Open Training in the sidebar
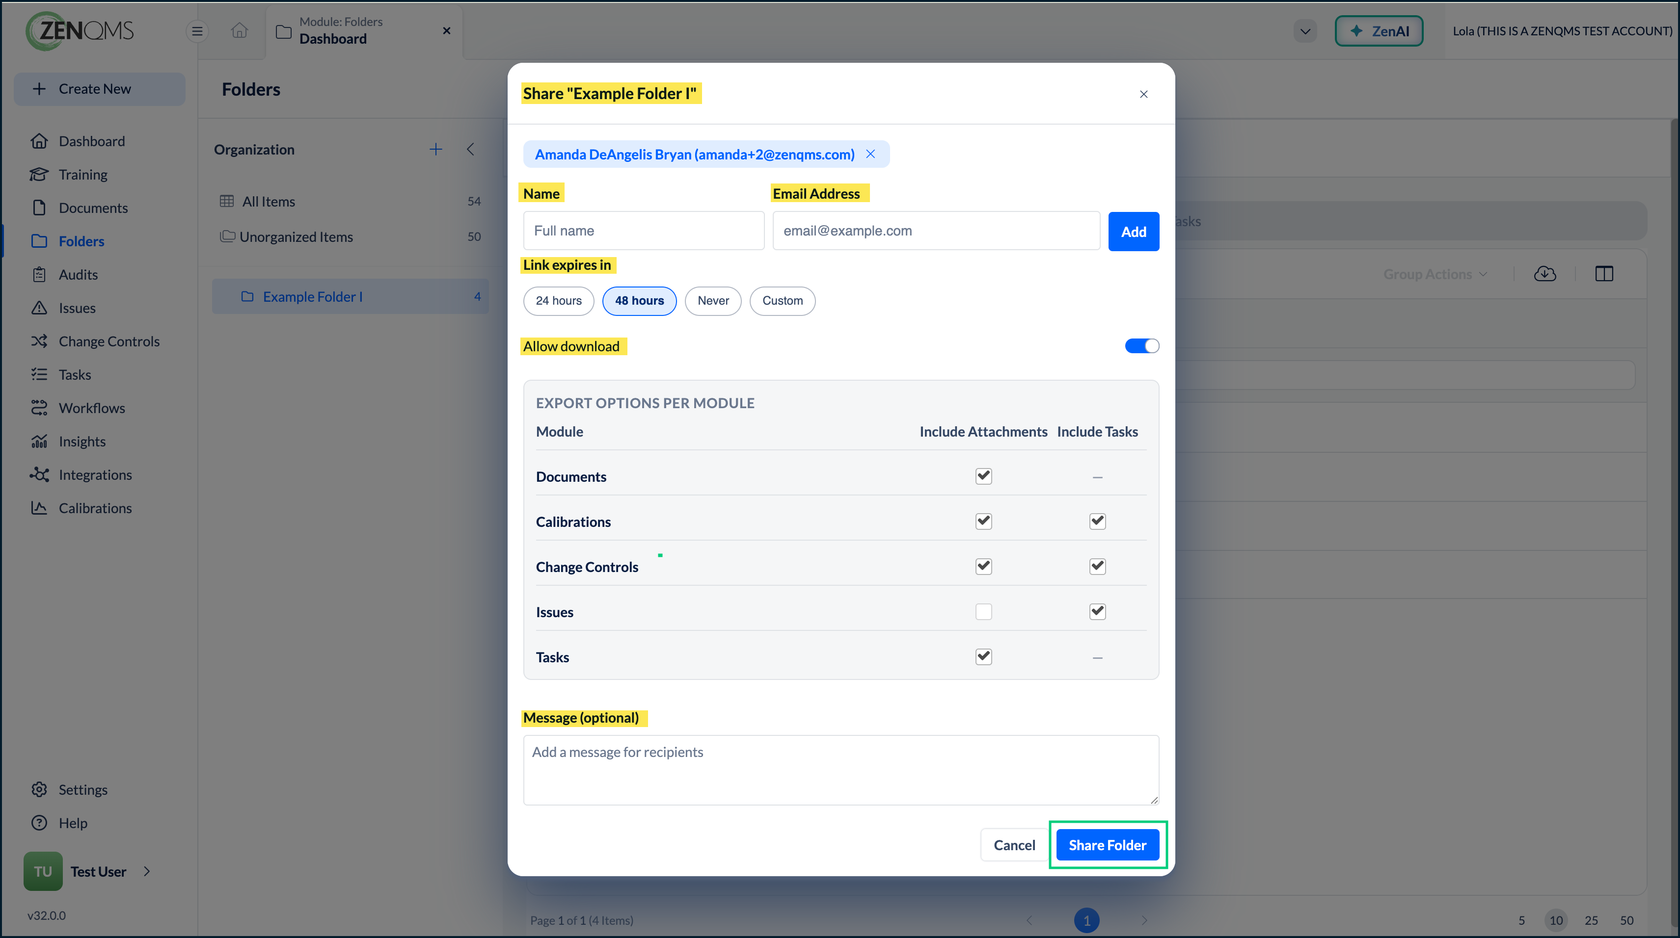The image size is (1680, 938). click(83, 175)
